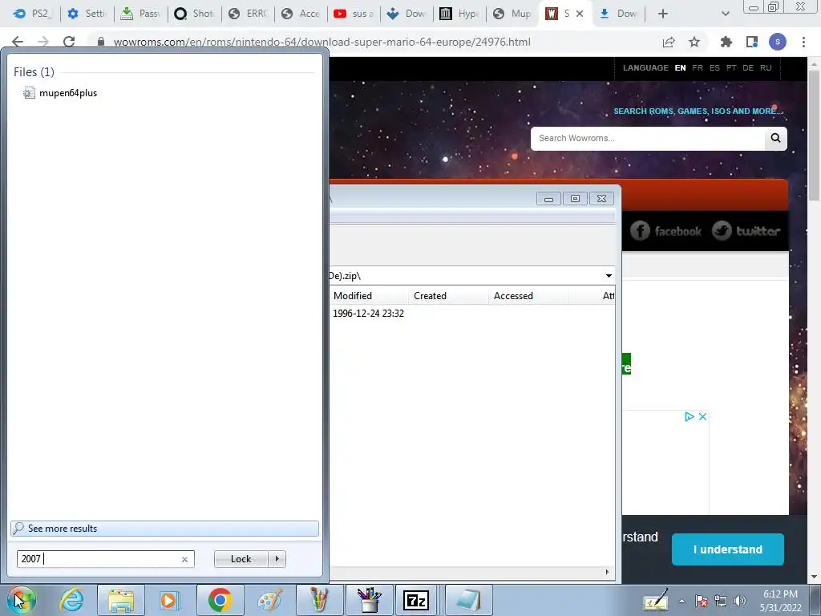The width and height of the screenshot is (821, 616).
Task: Select ES language
Action: (x=714, y=67)
